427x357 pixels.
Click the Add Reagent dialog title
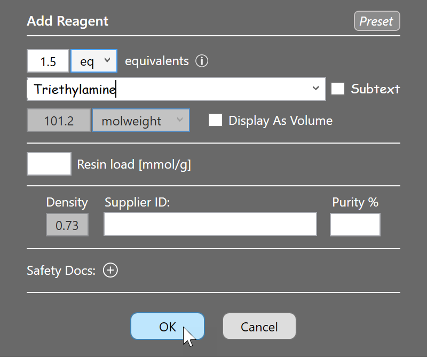click(x=68, y=21)
